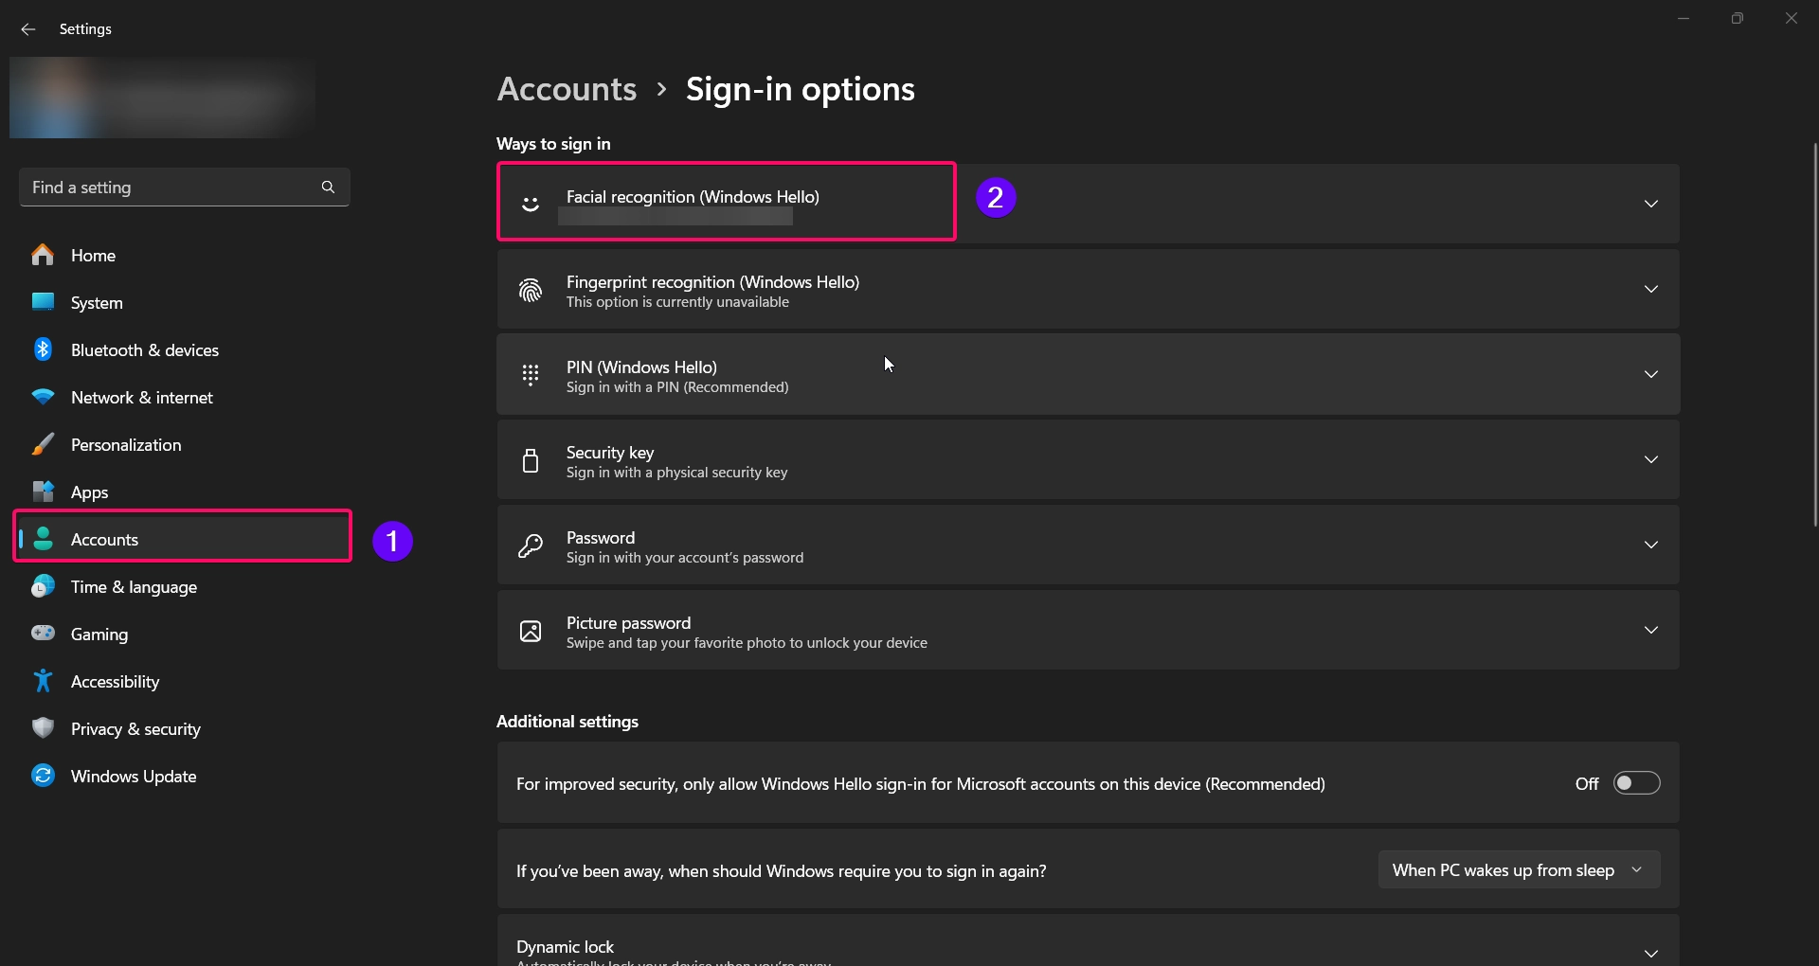Click the Time & language globe icon
Viewport: 1819px width, 966px height.
coord(43,586)
